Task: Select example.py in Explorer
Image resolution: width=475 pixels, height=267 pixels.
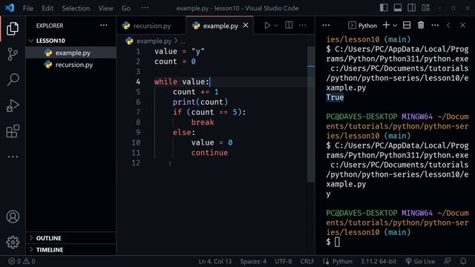Action: pos(71,53)
